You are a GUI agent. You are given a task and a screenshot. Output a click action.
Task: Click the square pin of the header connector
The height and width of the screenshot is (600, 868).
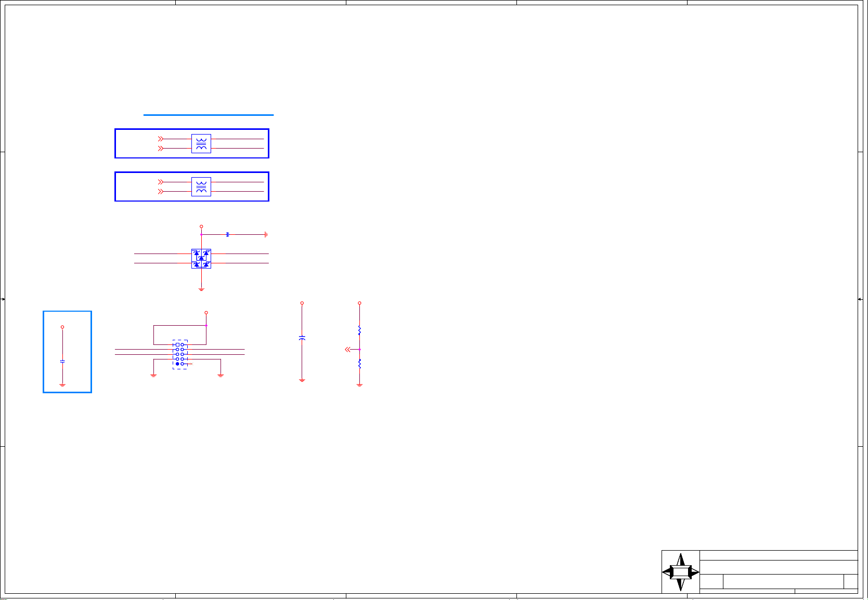pyautogui.click(x=177, y=344)
